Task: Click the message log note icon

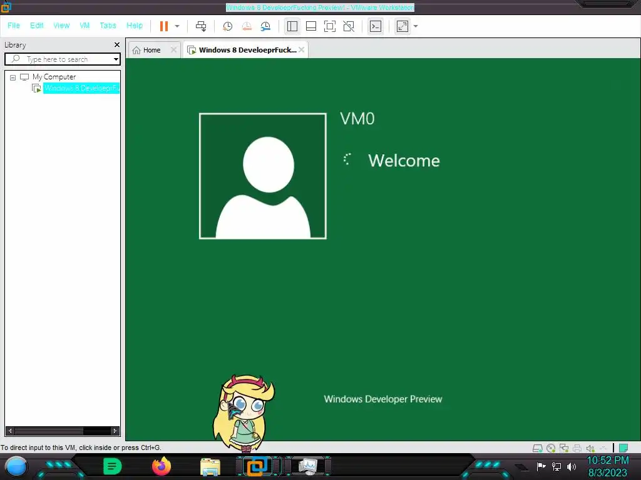Action: (623, 448)
